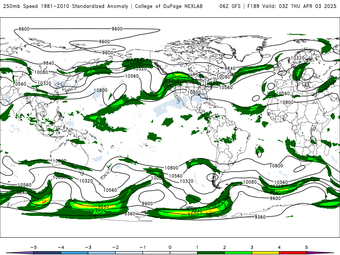This screenshot has height=255, width=340.
Task: Click the "10320" contour label over Scandinavia
Action: pyautogui.click(x=297, y=58)
